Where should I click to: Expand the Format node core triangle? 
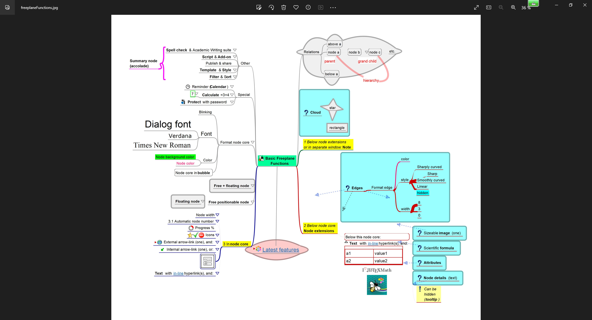pos(253,142)
